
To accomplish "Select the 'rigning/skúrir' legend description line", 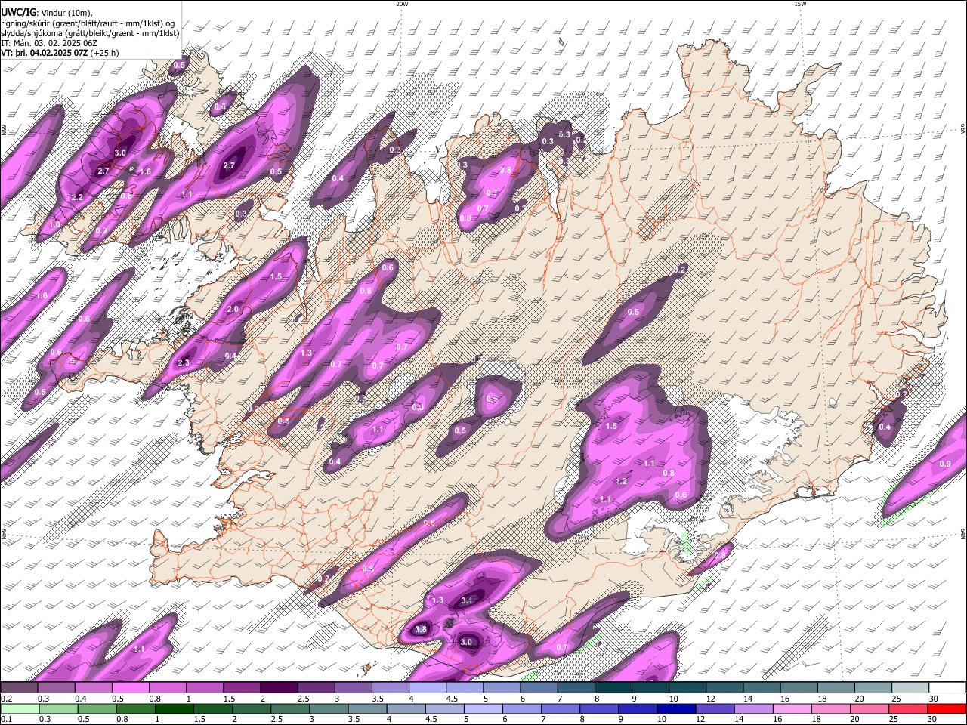I will click(88, 23).
